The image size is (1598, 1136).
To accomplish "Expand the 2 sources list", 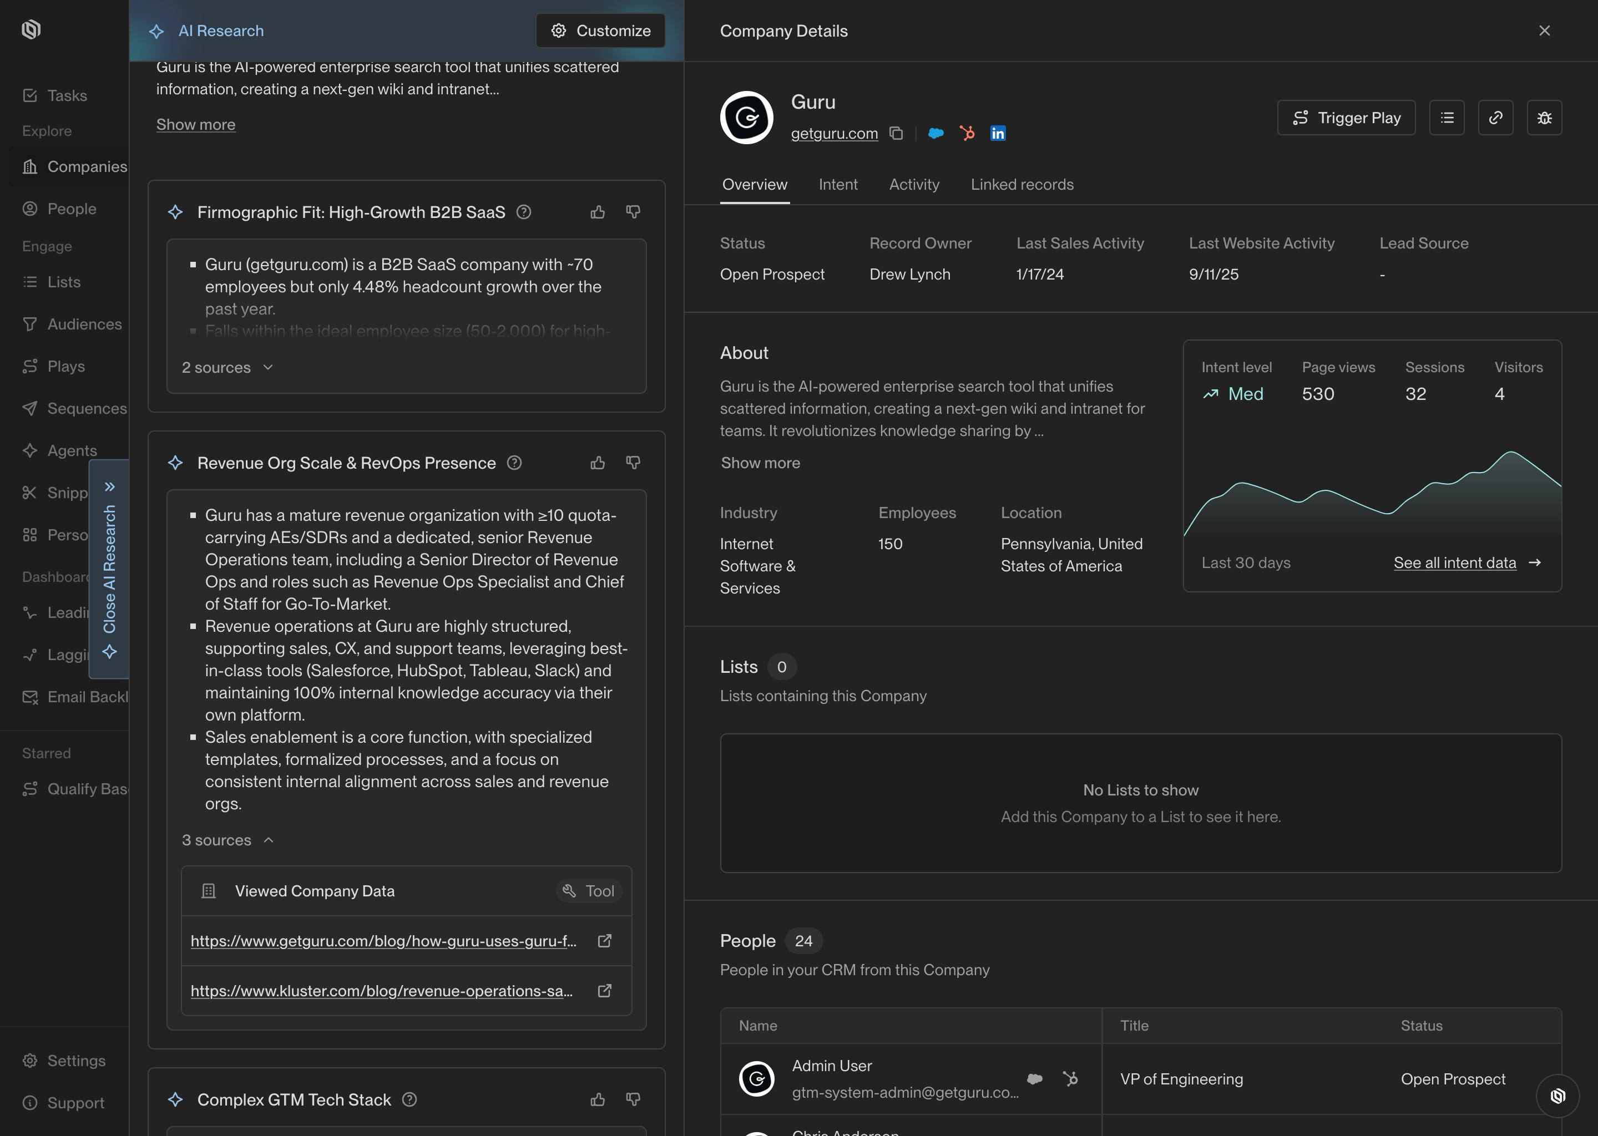I will pos(227,367).
